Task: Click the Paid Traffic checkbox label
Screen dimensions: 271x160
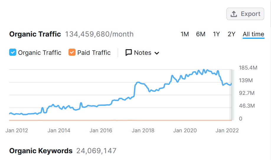Action: (x=94, y=53)
